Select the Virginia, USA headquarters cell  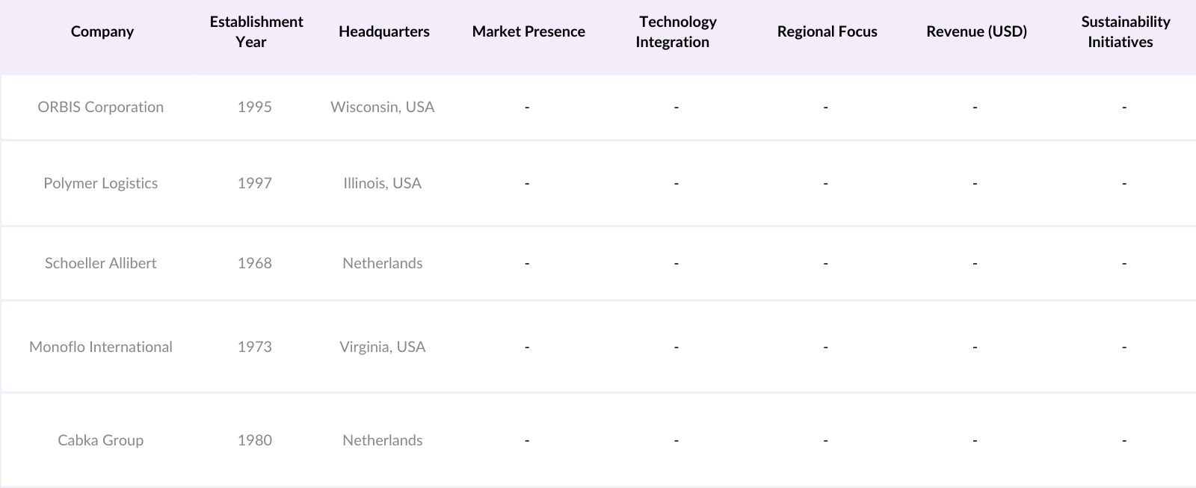tap(383, 347)
